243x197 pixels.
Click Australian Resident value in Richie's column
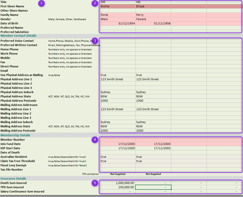click(x=118, y=157)
